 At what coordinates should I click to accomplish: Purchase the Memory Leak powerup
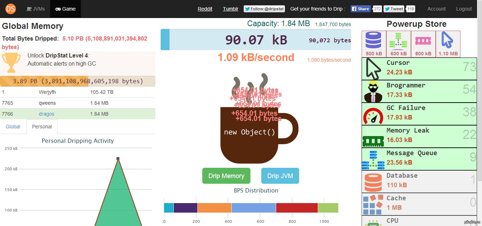pyautogui.click(x=419, y=136)
